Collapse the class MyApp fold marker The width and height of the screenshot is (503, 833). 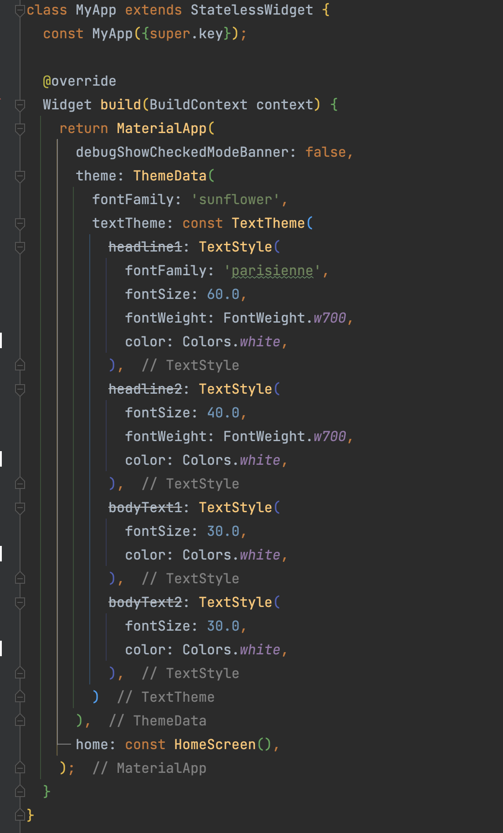pyautogui.click(x=20, y=10)
